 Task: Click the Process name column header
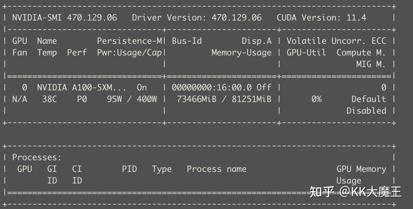pyautogui.click(x=216, y=169)
